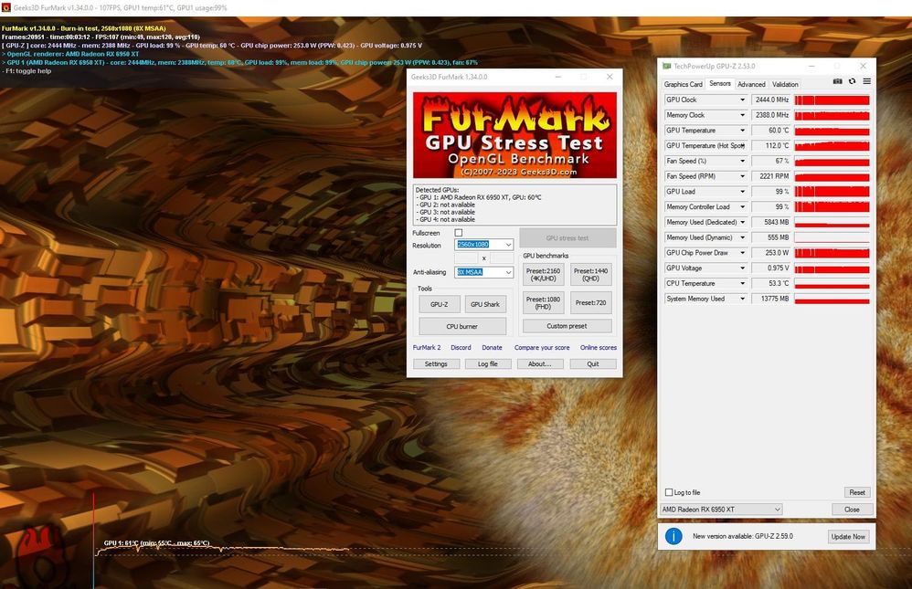This screenshot has height=589, width=912.
Task: Open the GPU Clock sensor dropdown arrow
Action: 742,100
